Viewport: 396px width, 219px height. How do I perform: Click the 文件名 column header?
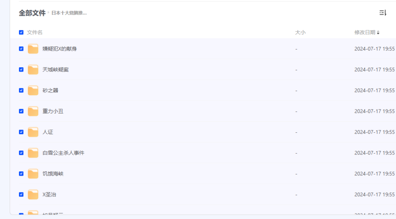[34, 33]
